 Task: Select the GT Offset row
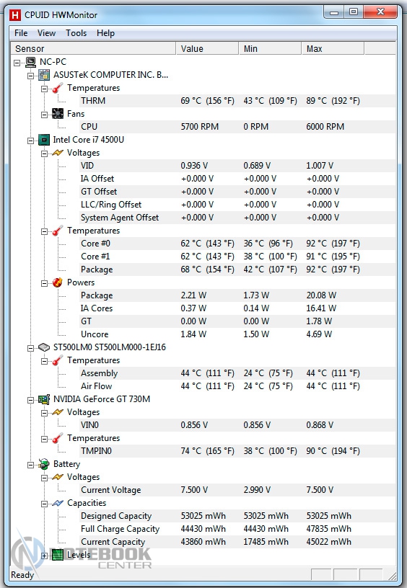coord(237,192)
